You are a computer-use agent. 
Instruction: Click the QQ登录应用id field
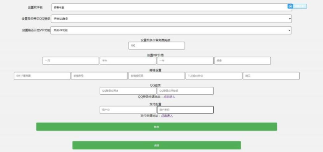pyautogui.click(x=128, y=91)
